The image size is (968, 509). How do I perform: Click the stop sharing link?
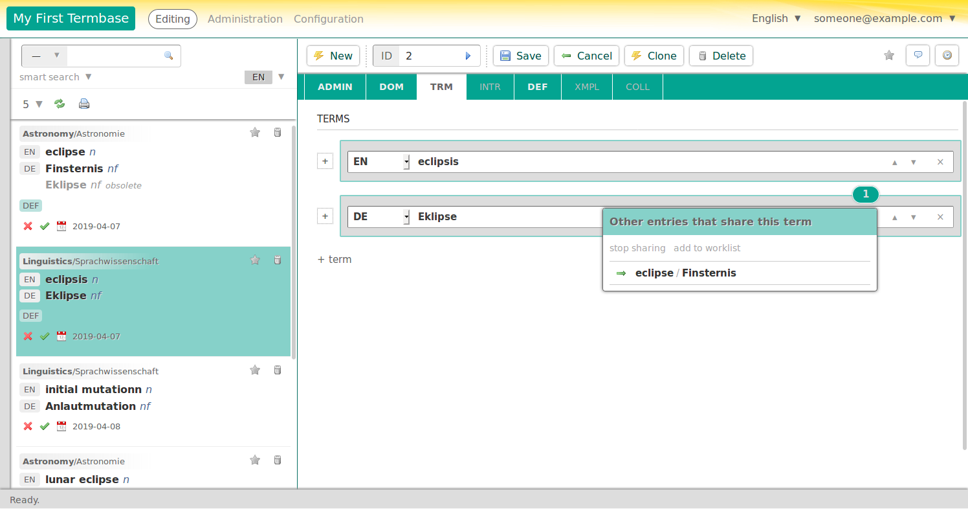637,248
